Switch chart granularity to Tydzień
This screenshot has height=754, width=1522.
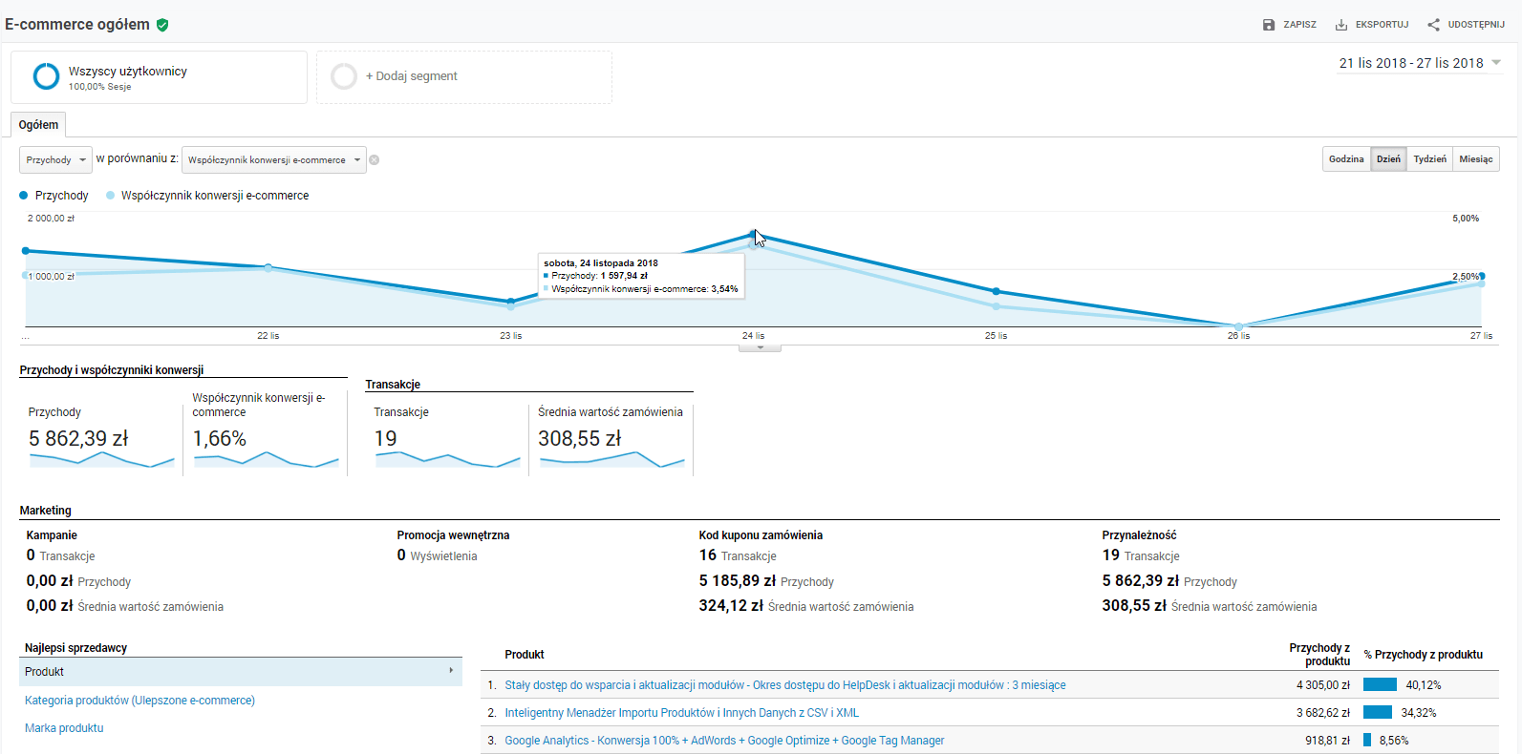[x=1429, y=159]
